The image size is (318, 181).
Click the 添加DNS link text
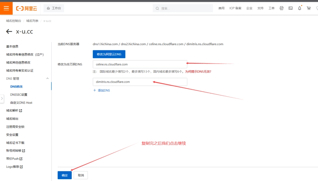104,90
